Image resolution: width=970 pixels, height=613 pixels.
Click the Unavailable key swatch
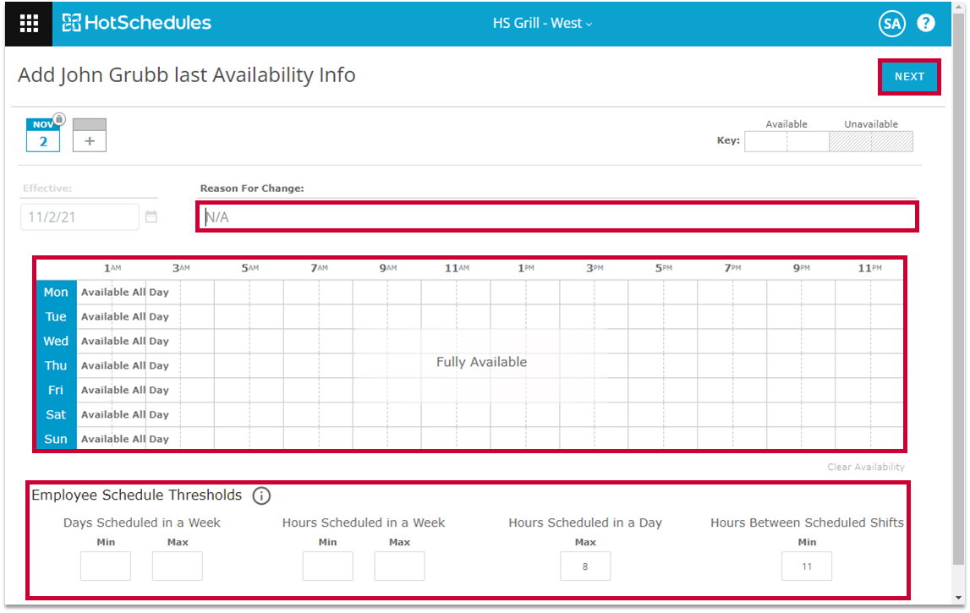pos(870,141)
